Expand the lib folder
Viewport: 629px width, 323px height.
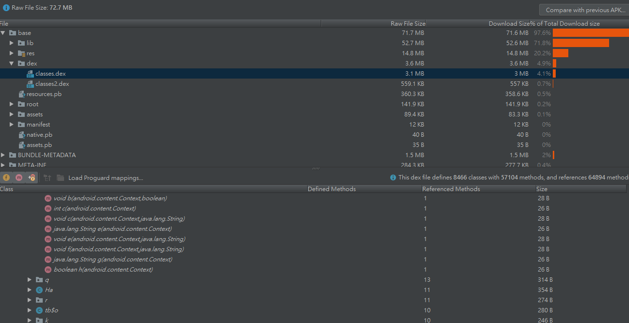(x=12, y=43)
